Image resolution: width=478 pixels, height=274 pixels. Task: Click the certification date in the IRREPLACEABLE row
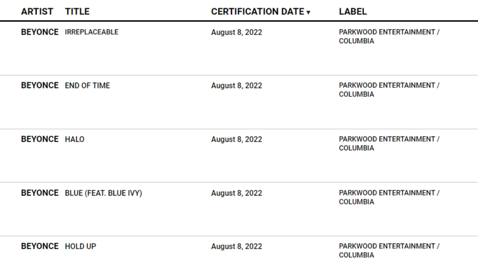pyautogui.click(x=236, y=32)
